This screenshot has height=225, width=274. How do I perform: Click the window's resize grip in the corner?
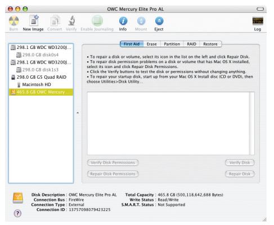pos(264,219)
